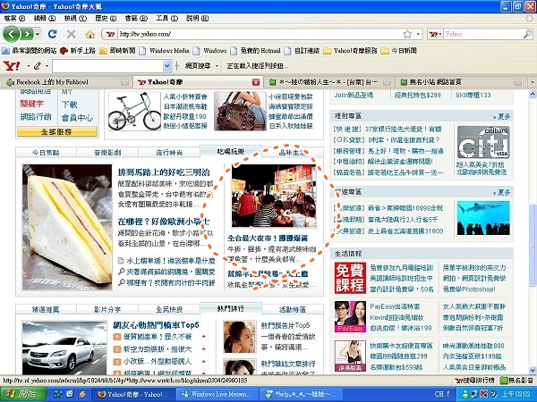Open the dropdown beside the pencil icon
Screen dimensions: 537x402
[47, 65]
